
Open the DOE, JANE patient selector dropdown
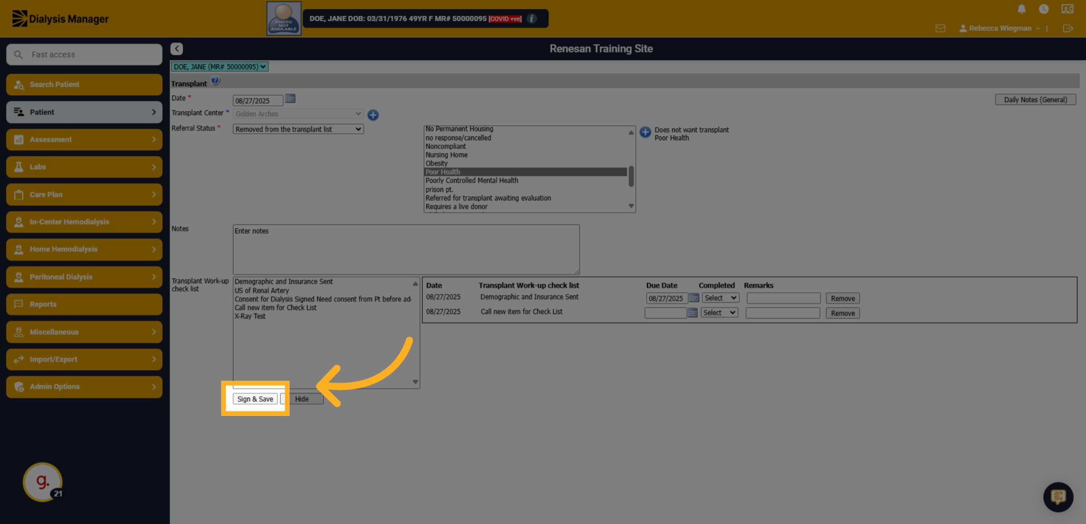(219, 67)
